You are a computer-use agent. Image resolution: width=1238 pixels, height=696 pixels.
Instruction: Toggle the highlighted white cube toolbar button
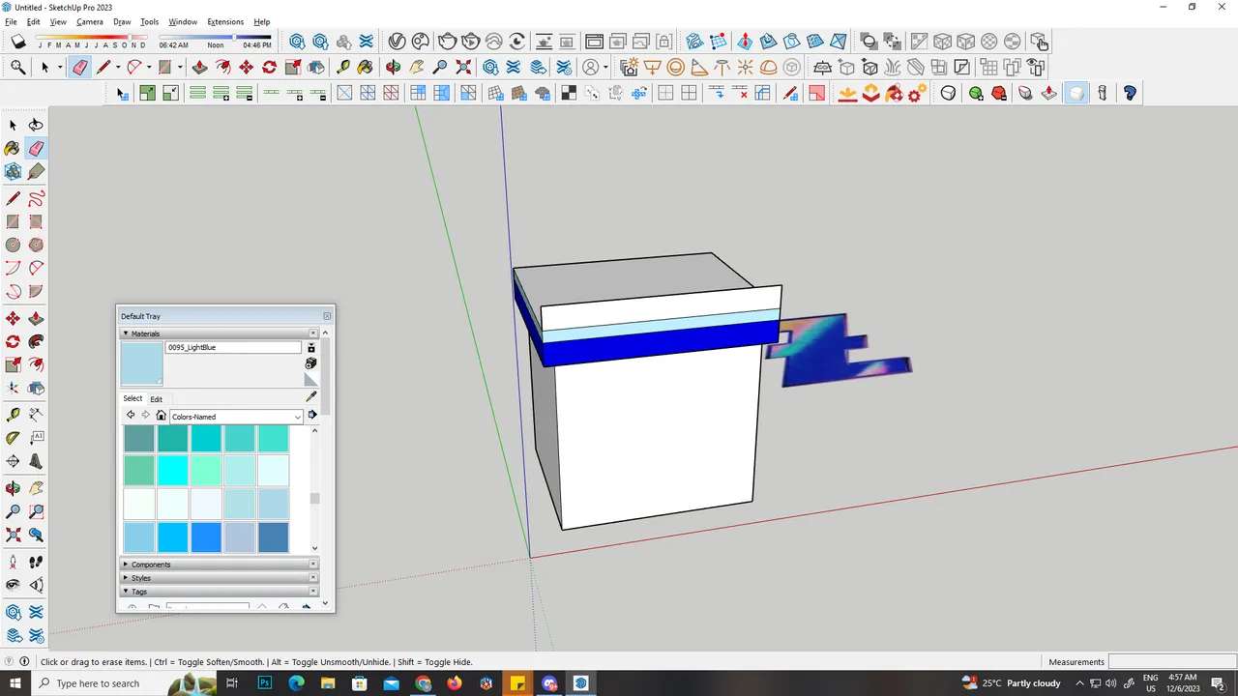[x=1076, y=93]
